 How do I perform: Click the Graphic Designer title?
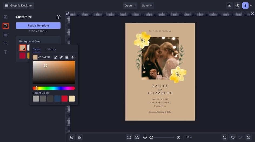21,5
